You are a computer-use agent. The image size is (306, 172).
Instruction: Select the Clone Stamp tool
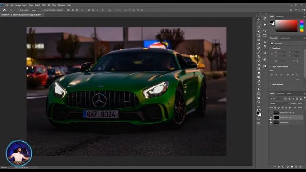point(259,56)
